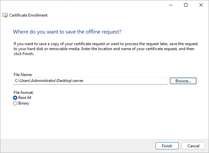
Task: Click the "File format:" label
Action: coord(24,92)
